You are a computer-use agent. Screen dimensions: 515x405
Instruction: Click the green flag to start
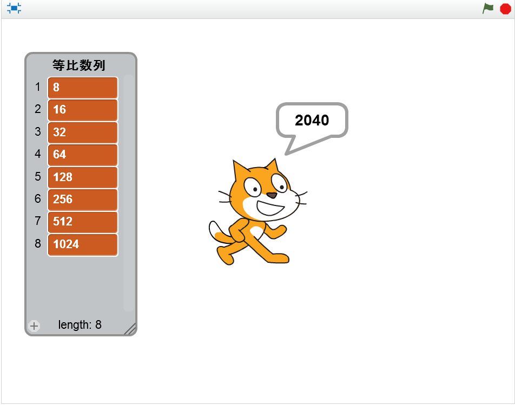coord(488,9)
